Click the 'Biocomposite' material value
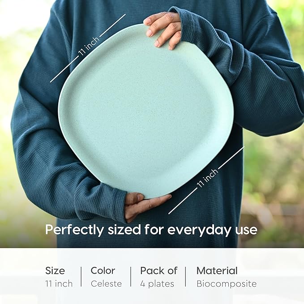 point(227,284)
